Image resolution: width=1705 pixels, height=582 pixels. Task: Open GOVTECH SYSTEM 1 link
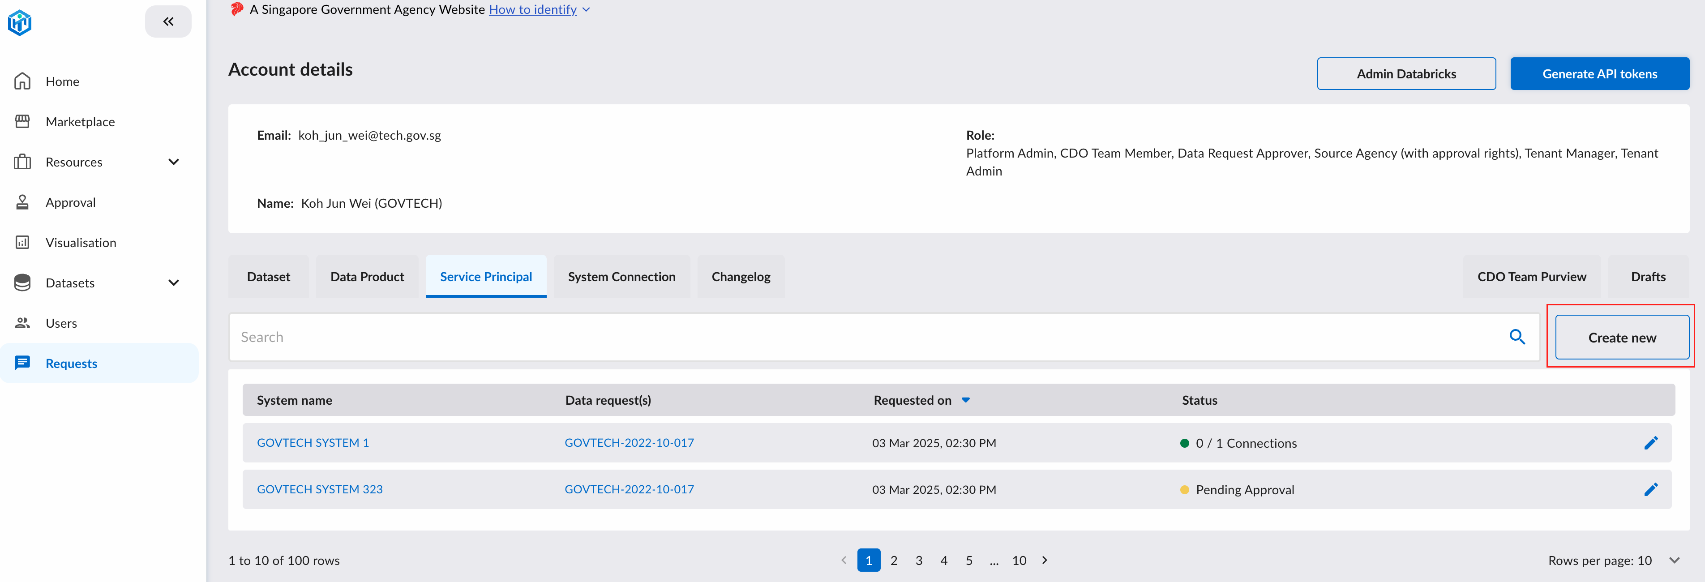tap(313, 443)
